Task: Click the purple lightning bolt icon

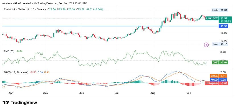Action: click(x=207, y=45)
